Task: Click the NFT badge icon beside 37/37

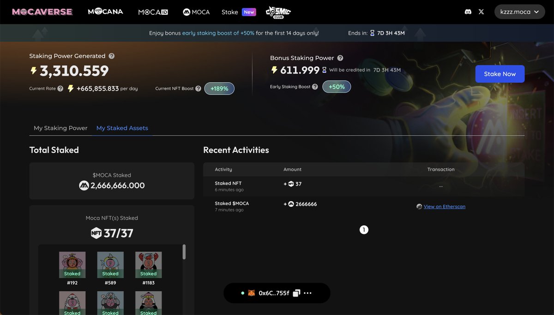Action: (96, 233)
